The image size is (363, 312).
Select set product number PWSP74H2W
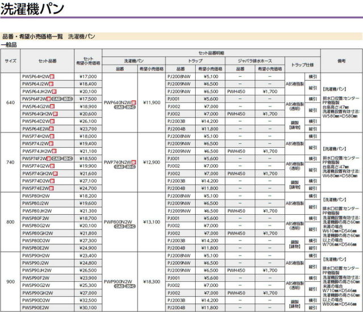(36, 136)
